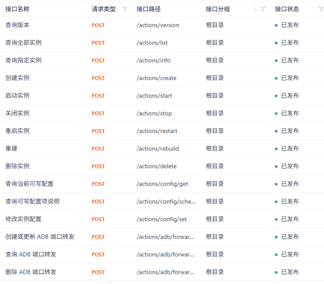Click the /actions/info path cell
Image resolution: width=324 pixels, height=284 pixels.
[x=153, y=60]
